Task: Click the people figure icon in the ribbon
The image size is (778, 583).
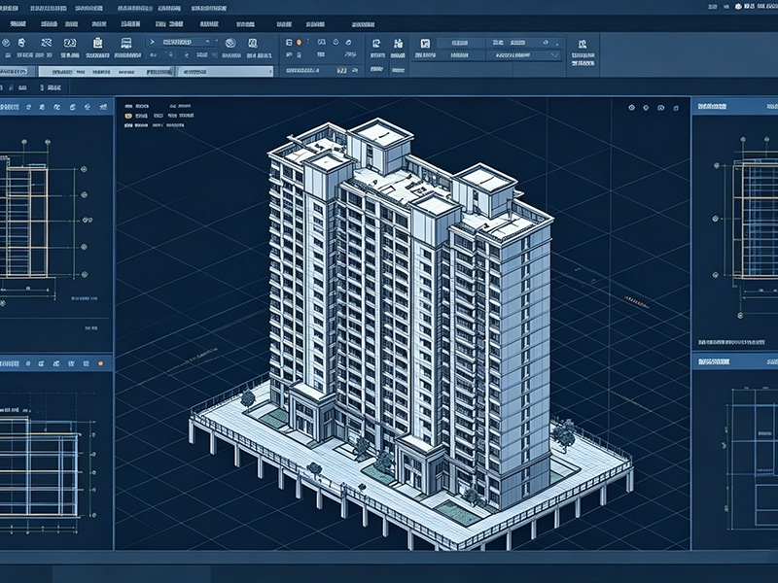Action: pos(398,43)
